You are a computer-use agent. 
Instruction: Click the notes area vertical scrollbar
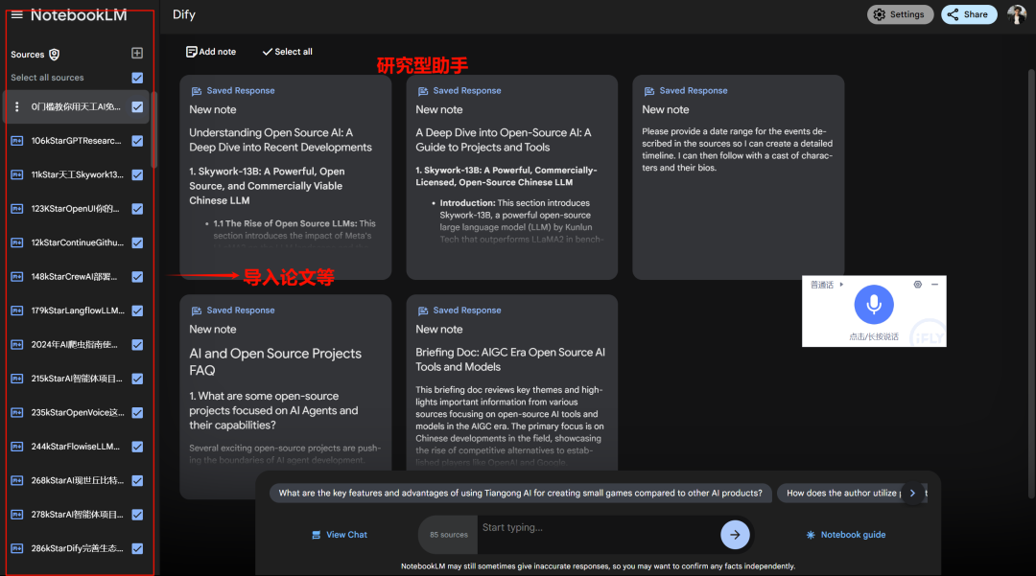[1030, 284]
